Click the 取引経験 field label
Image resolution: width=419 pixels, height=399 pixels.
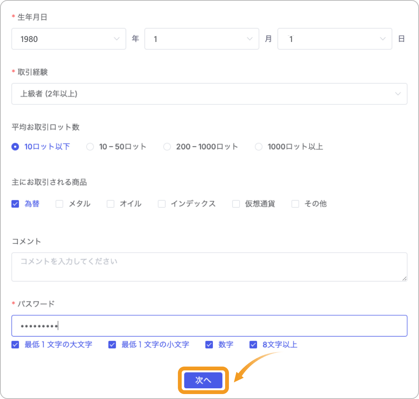click(33, 72)
